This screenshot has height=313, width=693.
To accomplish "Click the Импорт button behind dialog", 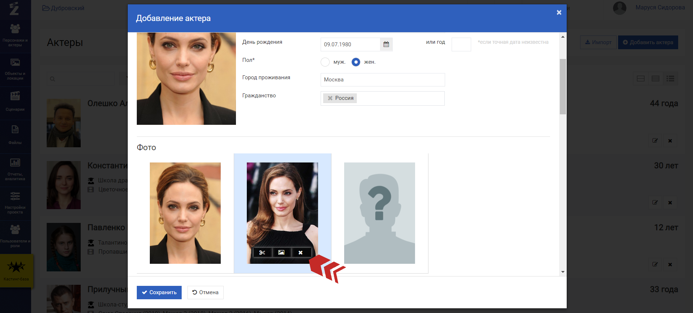I will tap(598, 42).
